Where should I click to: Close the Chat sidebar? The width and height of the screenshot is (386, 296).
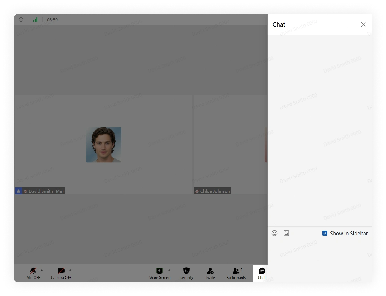pos(363,24)
